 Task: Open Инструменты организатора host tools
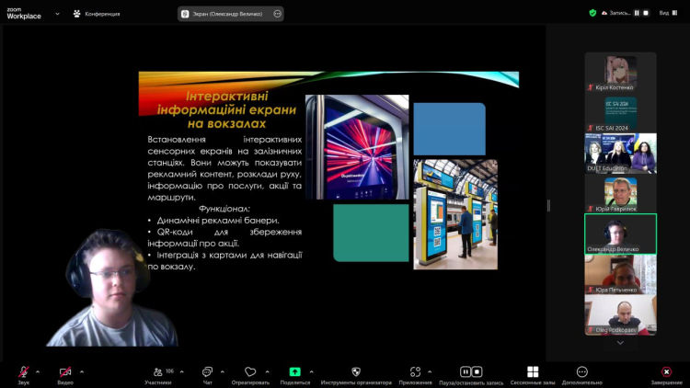coord(356,372)
